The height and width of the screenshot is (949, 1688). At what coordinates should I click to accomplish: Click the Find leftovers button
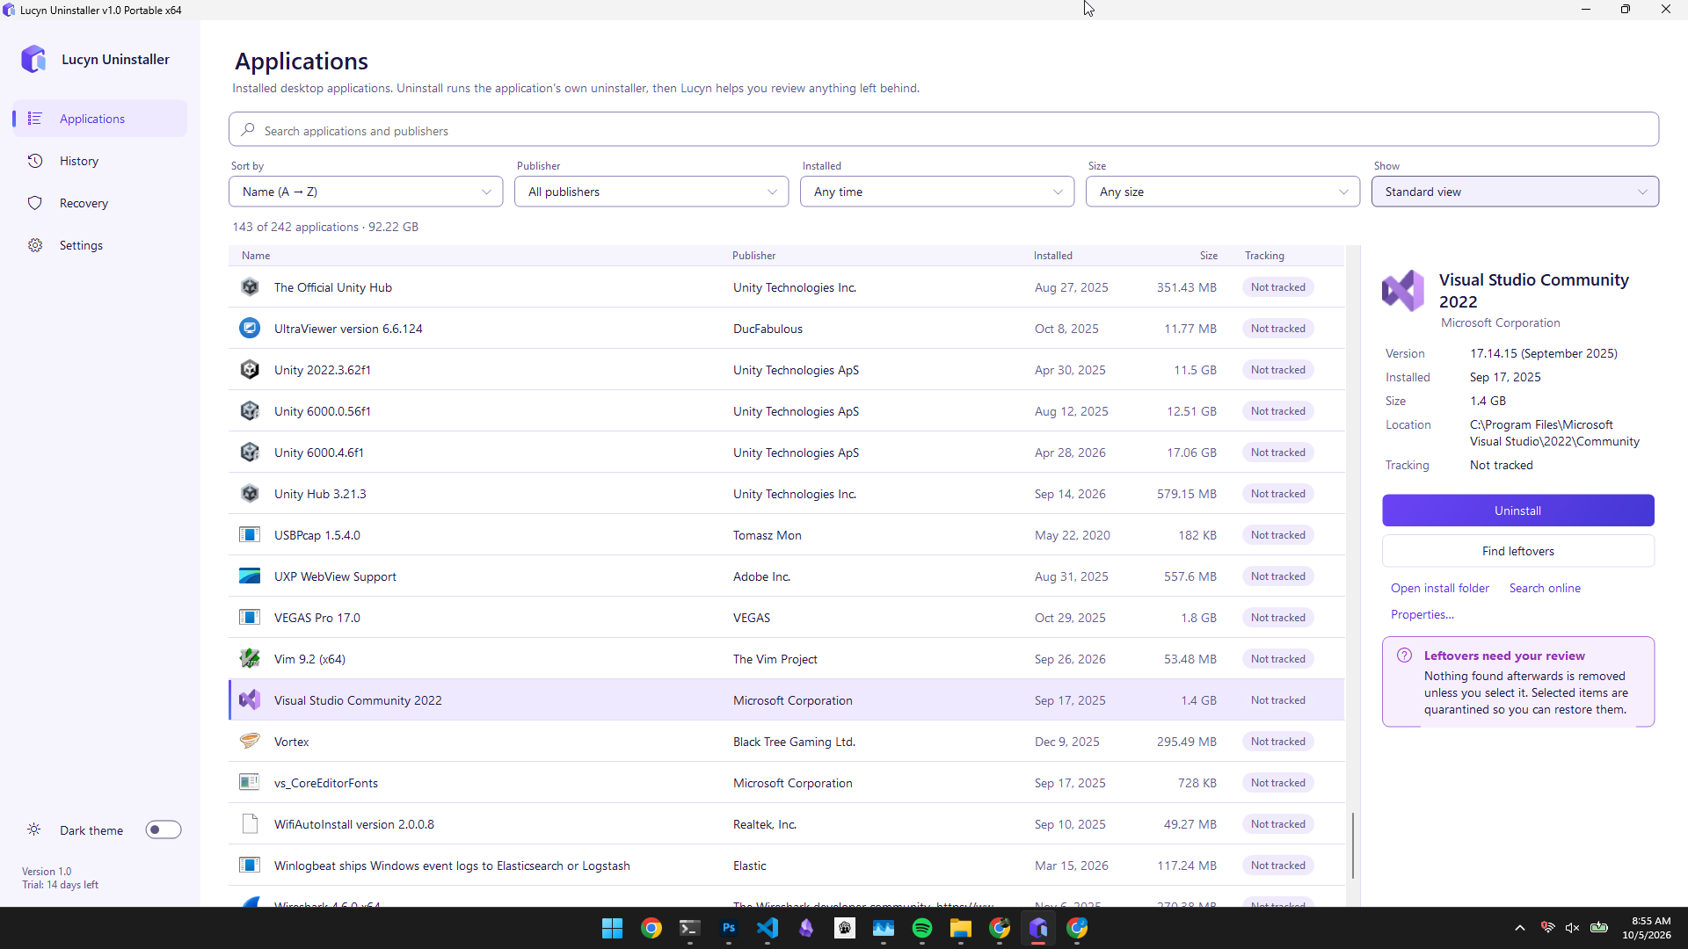1518,551
